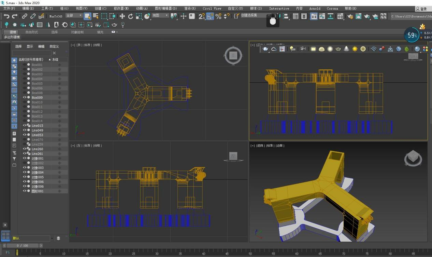
Task: Clear the scene explorer search with the X
Action: (x=54, y=53)
